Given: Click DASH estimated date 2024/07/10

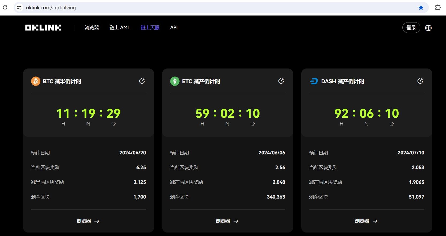Looking at the screenshot, I should [x=411, y=153].
